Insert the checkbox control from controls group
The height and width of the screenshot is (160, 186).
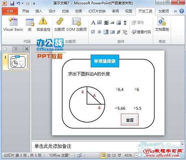click(x=93, y=32)
